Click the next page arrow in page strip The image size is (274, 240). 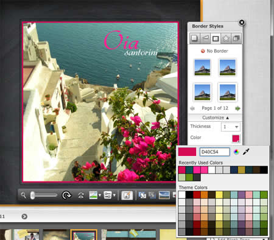click(24, 217)
